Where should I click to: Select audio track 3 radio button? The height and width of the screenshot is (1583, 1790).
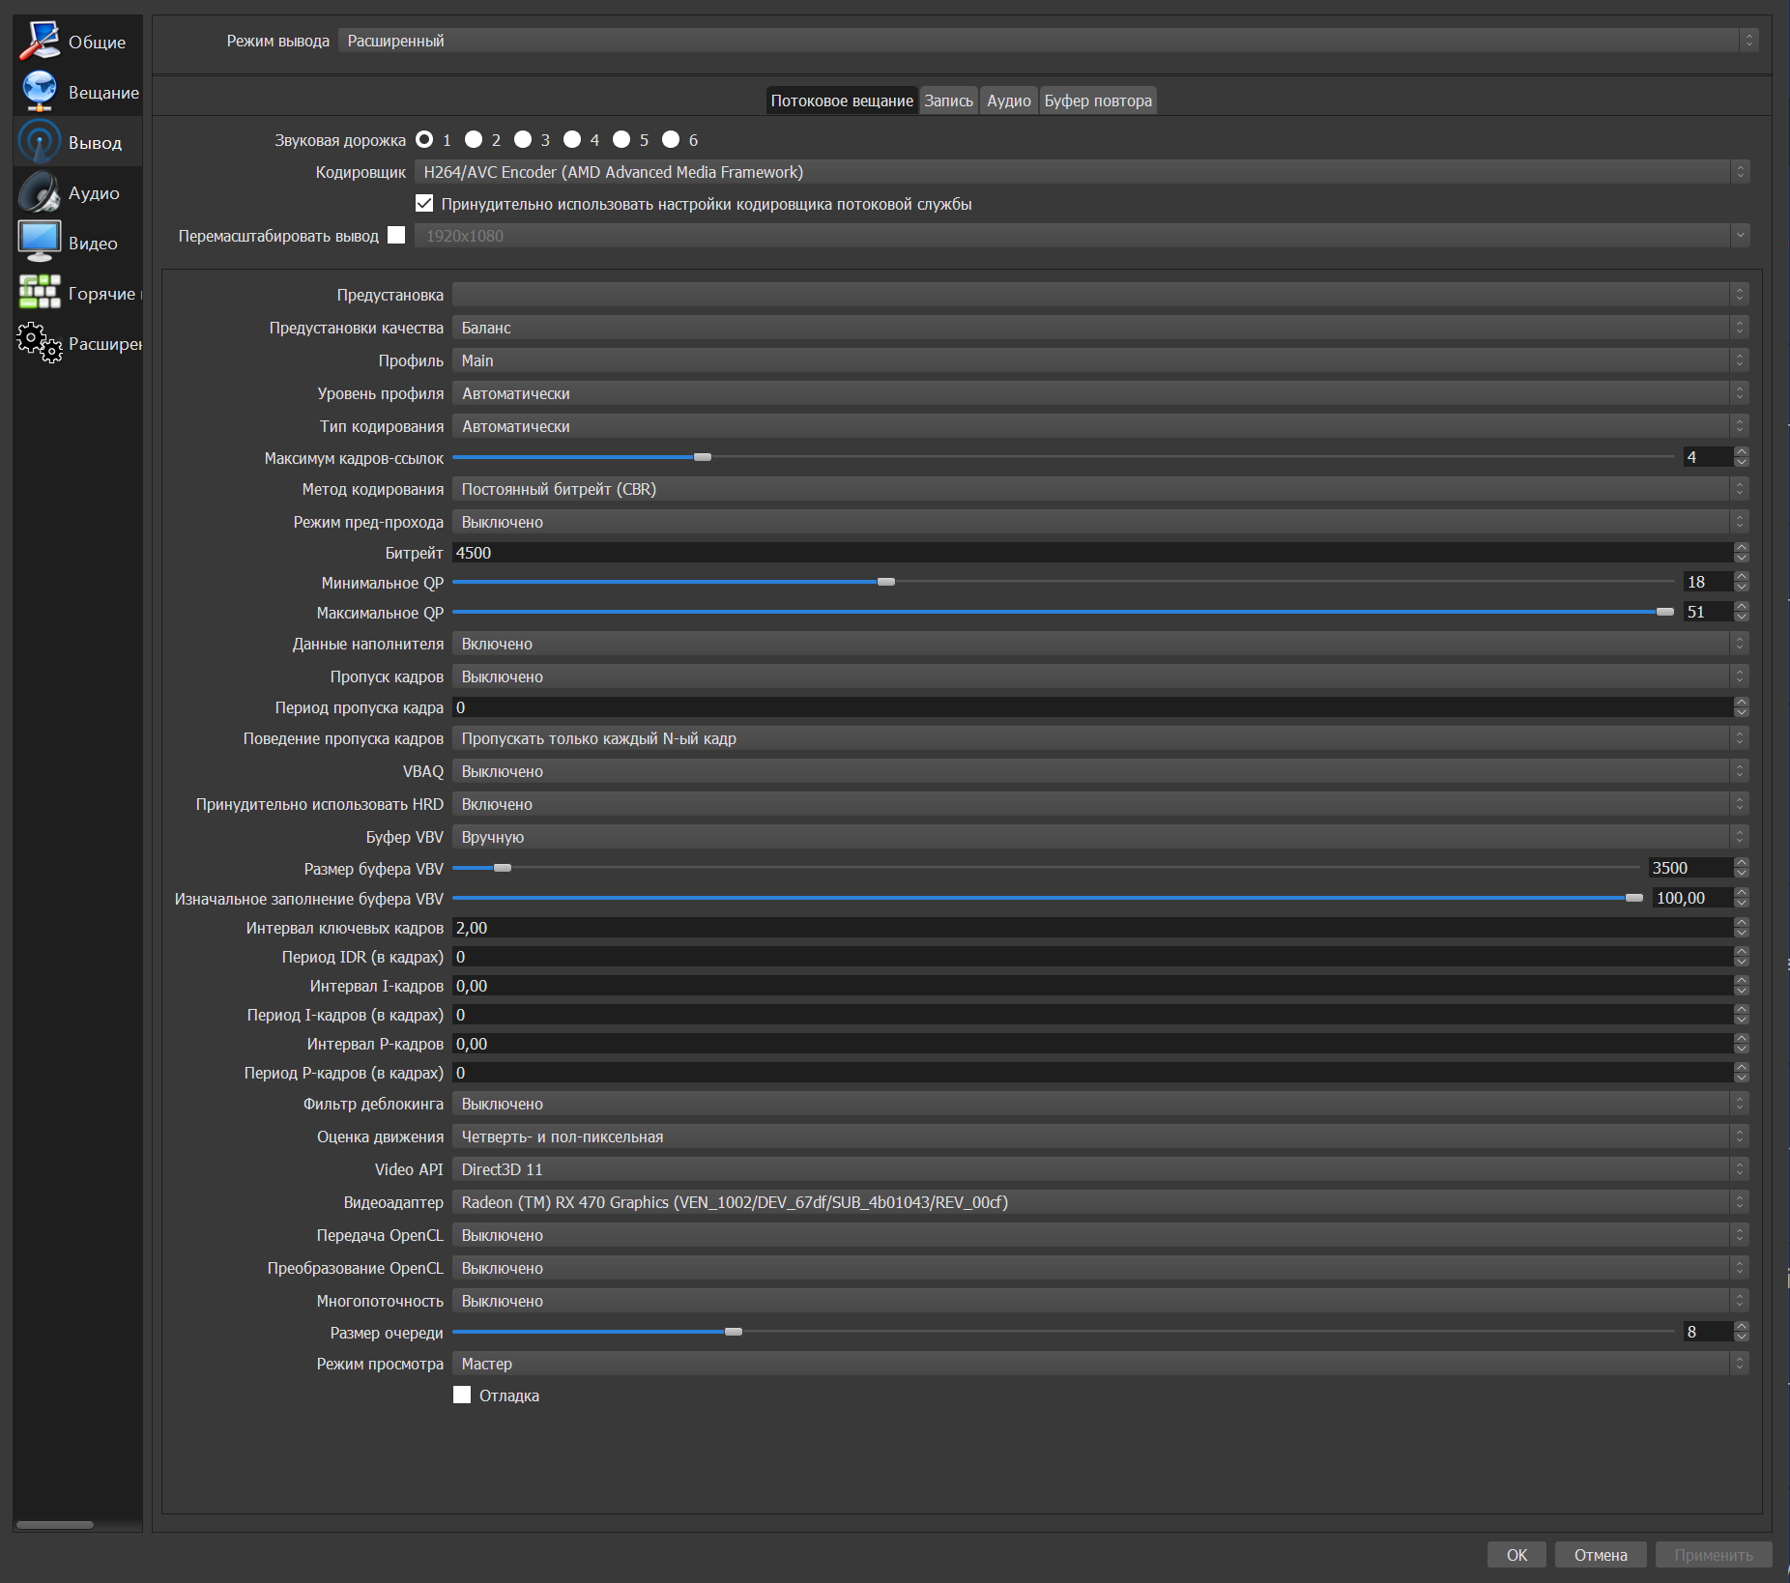(523, 140)
